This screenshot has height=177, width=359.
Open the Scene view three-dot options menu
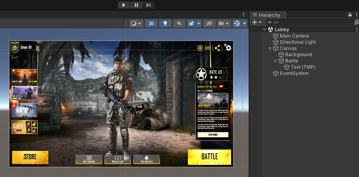coord(244,15)
